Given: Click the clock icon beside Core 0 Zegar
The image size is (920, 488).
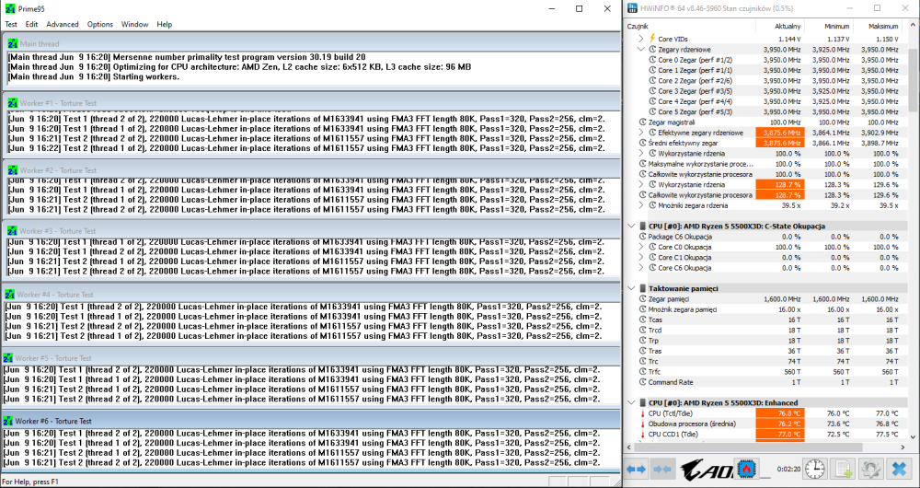Looking at the screenshot, I should [652, 60].
